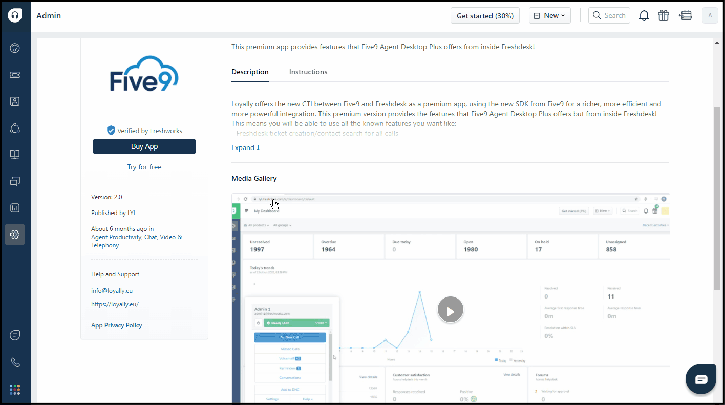Open the triangle-nodes sidebar icon

[x=15, y=128]
